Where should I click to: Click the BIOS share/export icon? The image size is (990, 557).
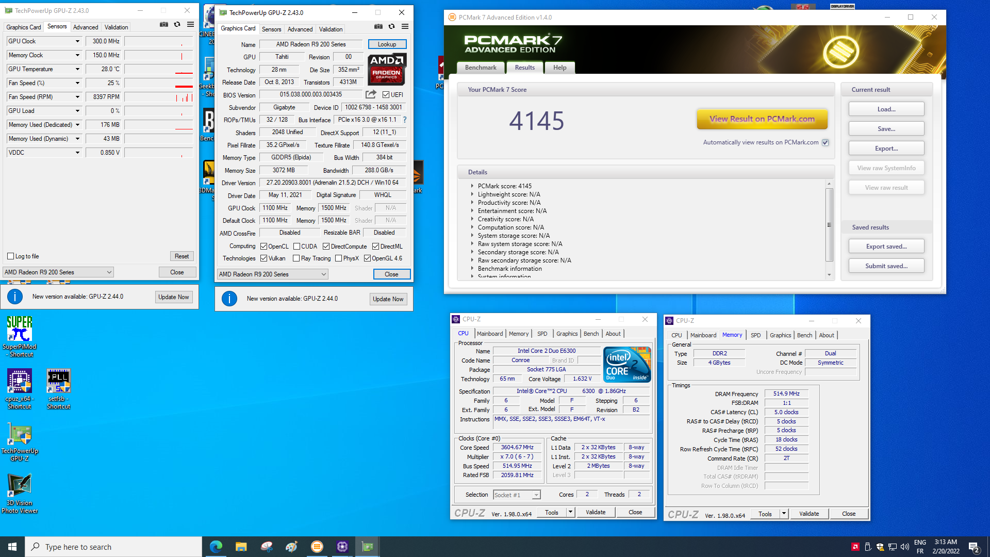click(371, 94)
